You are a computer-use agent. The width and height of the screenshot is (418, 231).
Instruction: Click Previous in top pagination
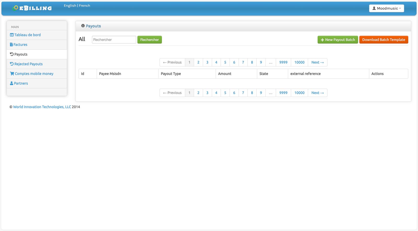[172, 62]
